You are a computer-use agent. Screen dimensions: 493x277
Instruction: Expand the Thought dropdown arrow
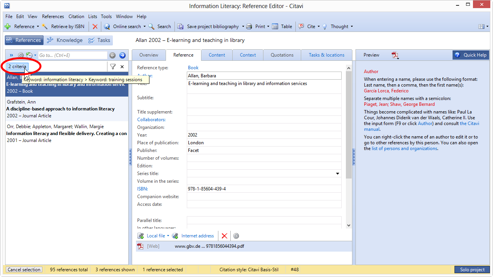[x=352, y=27]
